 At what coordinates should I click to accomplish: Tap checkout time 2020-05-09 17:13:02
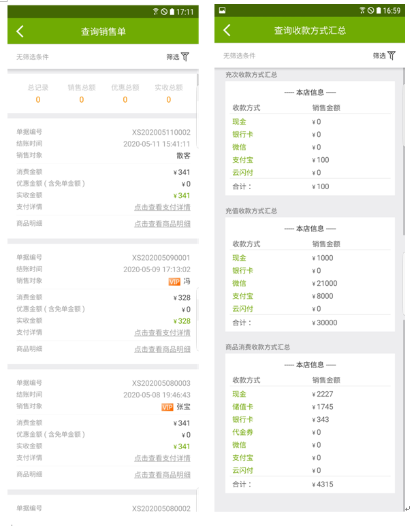click(157, 269)
